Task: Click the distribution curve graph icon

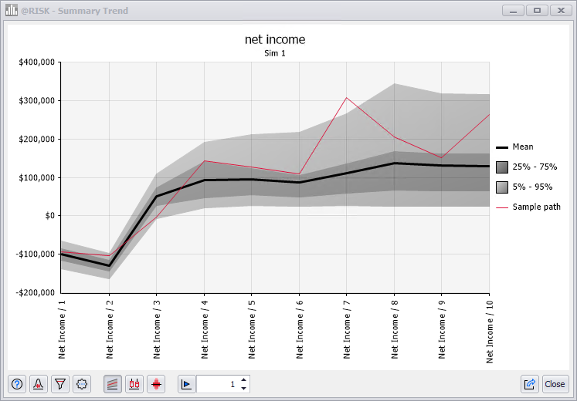Action: 39,384
